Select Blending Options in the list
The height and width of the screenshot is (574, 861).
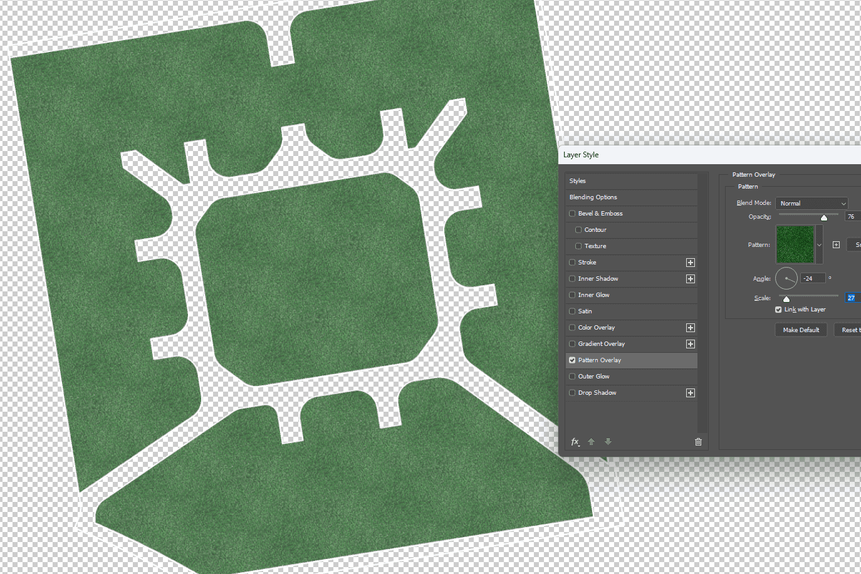[593, 197]
